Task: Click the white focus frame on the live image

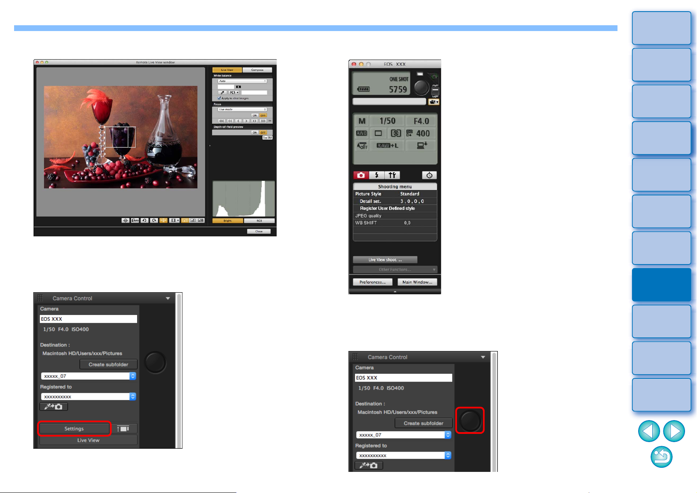Action: [120, 137]
